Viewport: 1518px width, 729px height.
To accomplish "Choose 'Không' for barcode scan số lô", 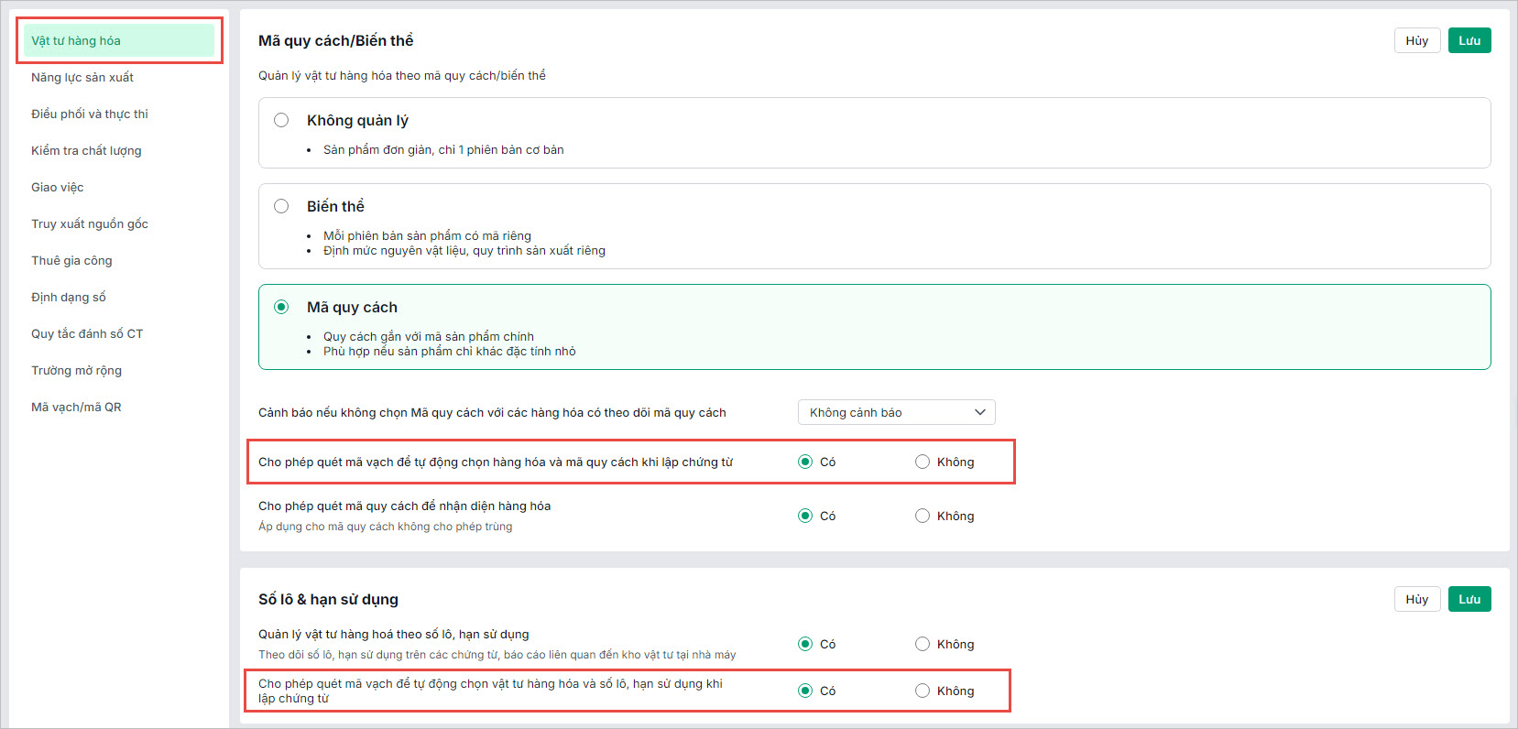I will pyautogui.click(x=923, y=691).
